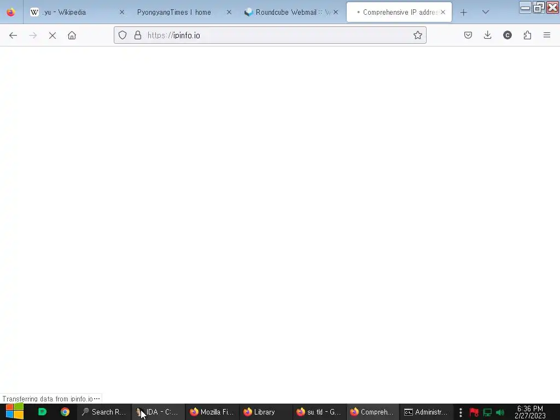Viewport: 560px width, 420px height.
Task: Switch to the IDA taskbar window
Action: [158, 412]
